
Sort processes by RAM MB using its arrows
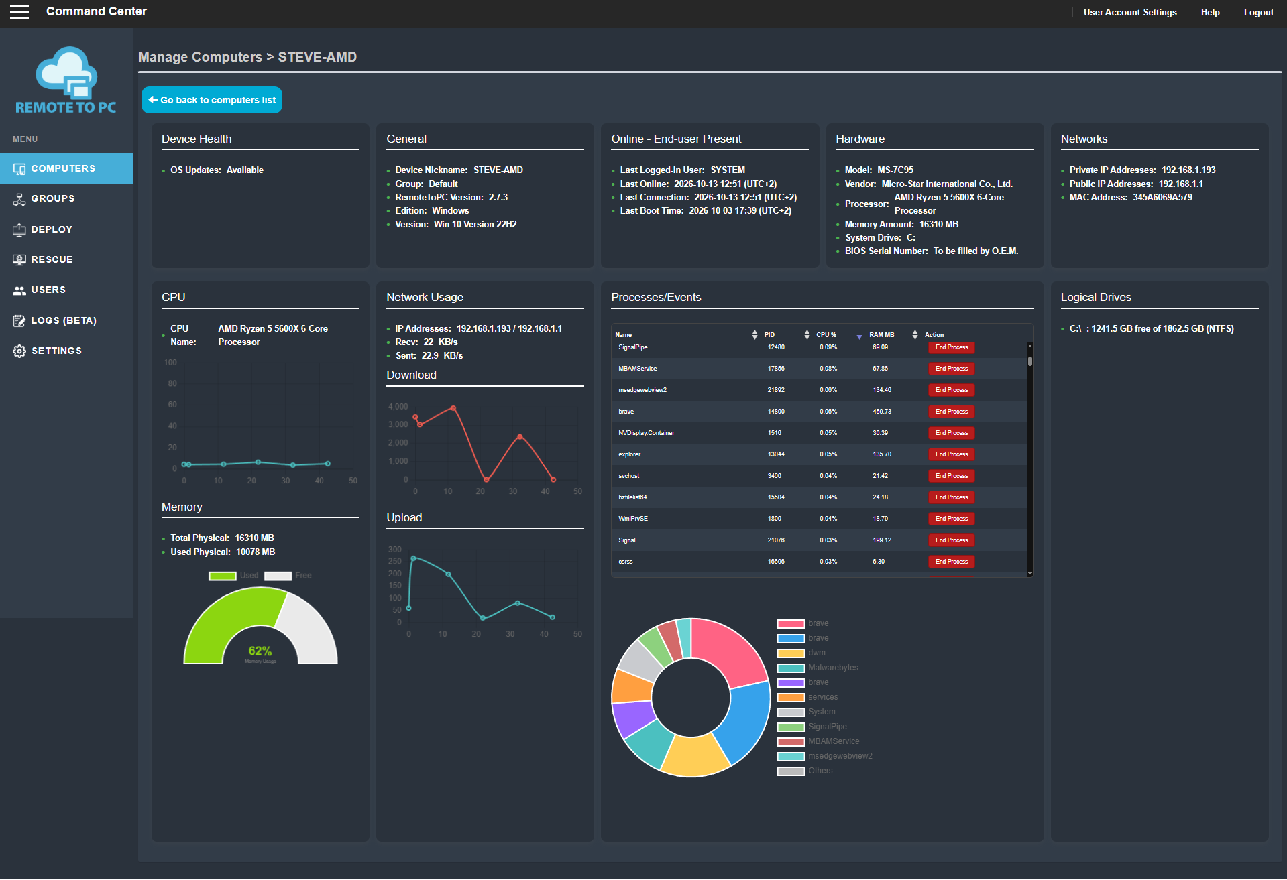(915, 335)
